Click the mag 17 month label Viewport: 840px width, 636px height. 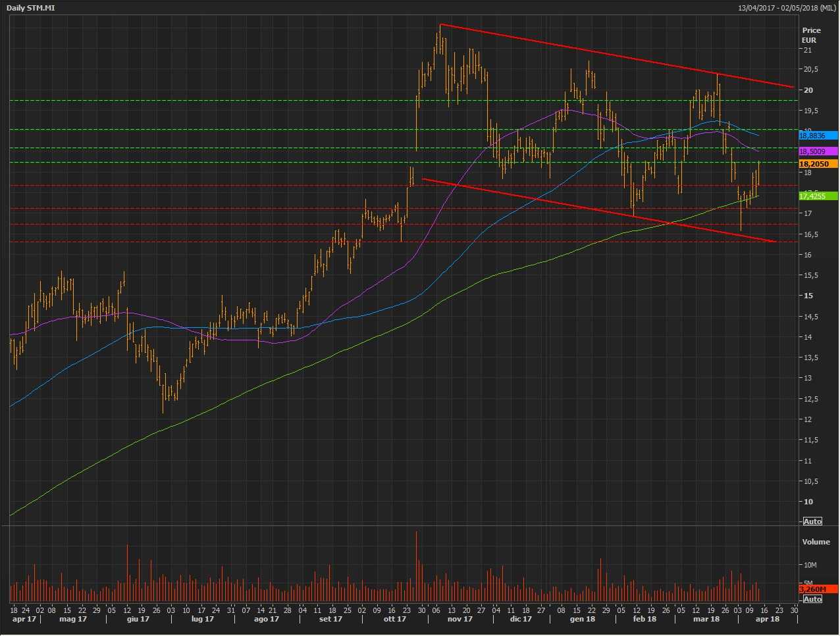[73, 619]
